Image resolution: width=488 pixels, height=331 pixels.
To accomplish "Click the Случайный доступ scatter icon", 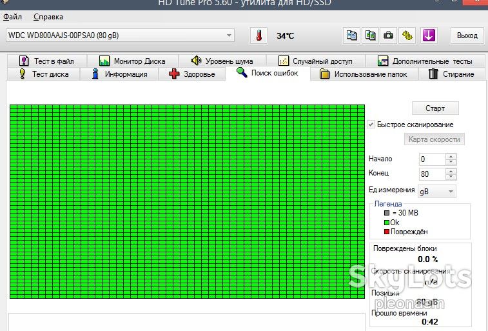I will tap(284, 61).
